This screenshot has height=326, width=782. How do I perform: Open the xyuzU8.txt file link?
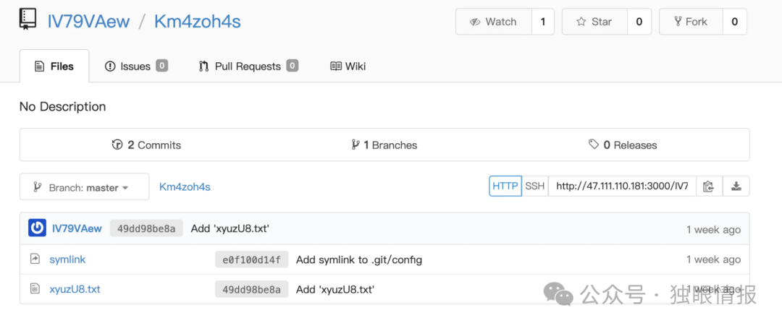click(x=75, y=288)
